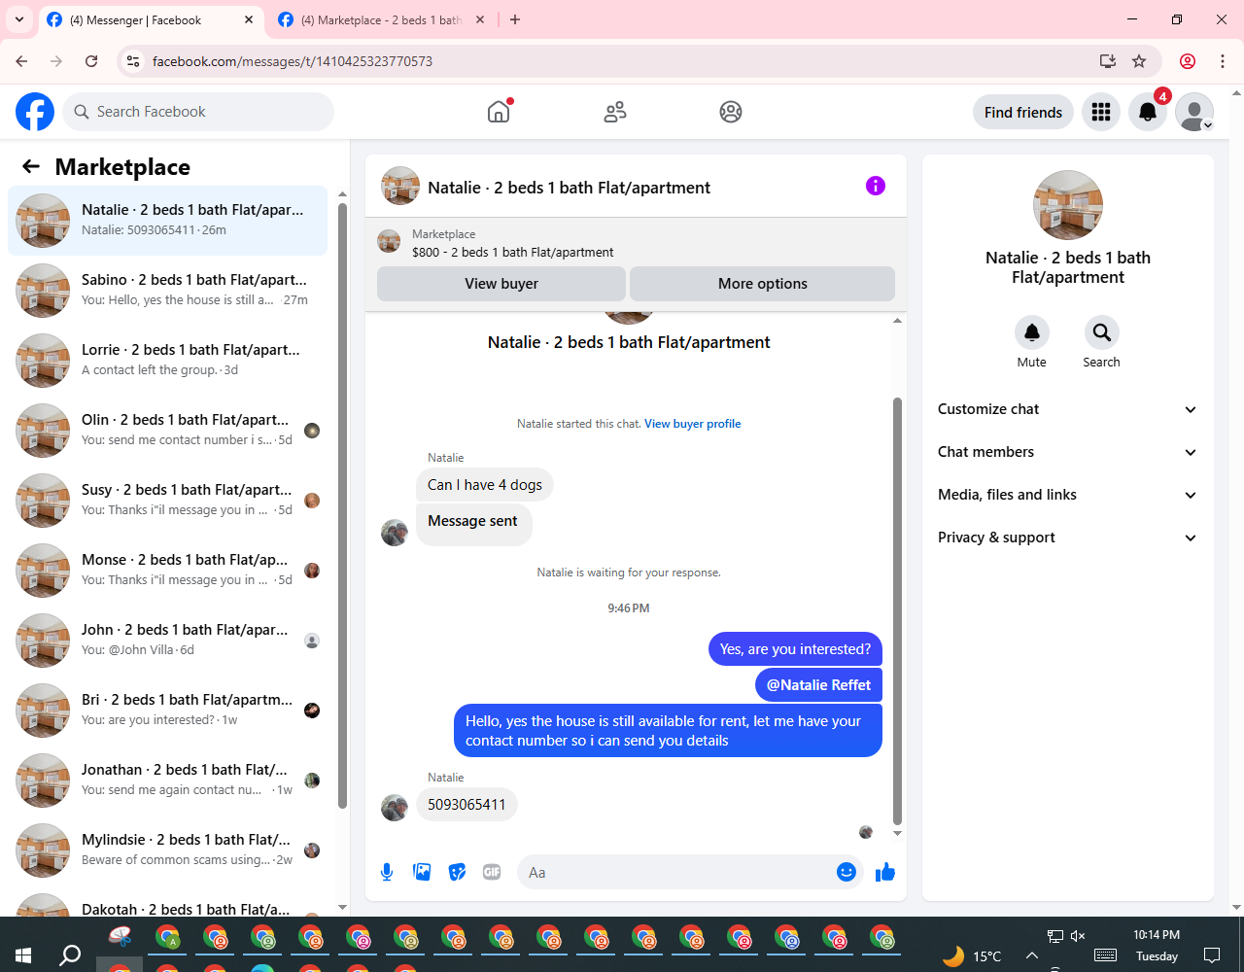Expand Privacy & support section
The width and height of the screenshot is (1244, 972).
pos(1068,538)
